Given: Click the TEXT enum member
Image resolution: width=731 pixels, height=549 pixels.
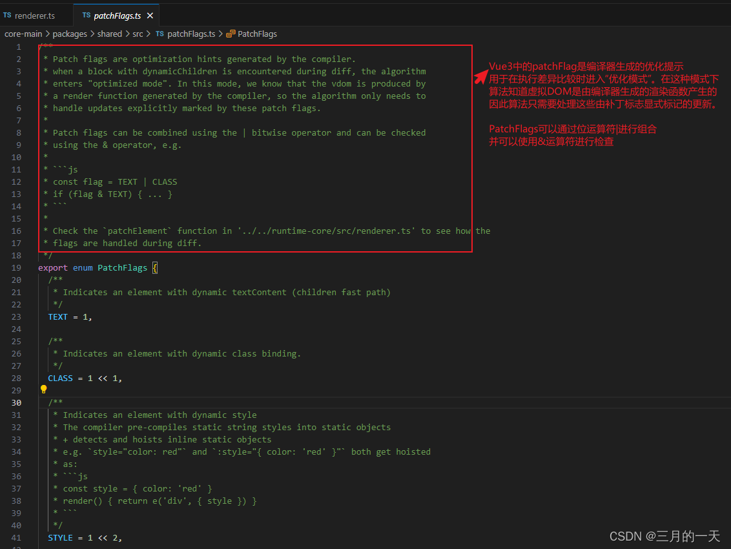Looking at the screenshot, I should 58,316.
